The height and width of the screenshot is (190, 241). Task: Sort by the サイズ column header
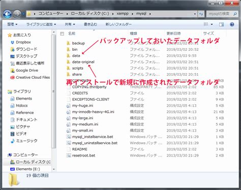(208, 34)
